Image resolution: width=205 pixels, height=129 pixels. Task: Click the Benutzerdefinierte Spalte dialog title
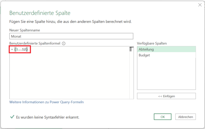[x=40, y=13]
